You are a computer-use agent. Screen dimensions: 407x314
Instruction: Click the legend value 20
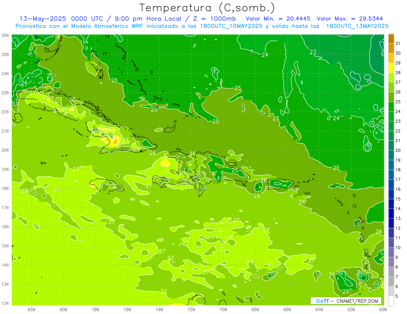tap(398, 150)
